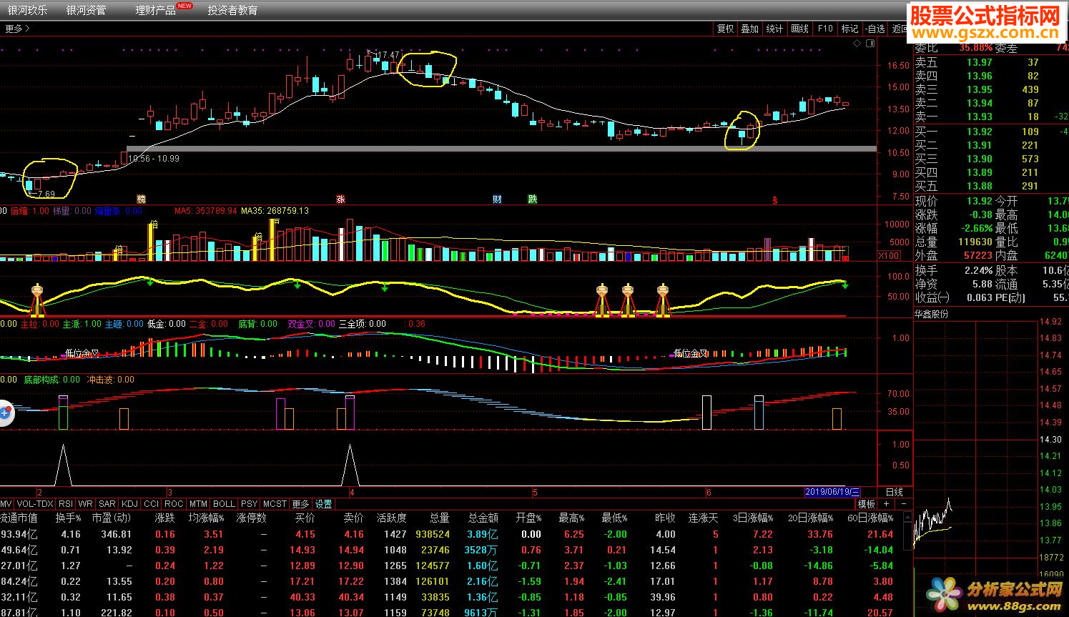Viewport: 1069px width, 617px height.
Task: Click the 17.47 high price label
Action: [387, 54]
